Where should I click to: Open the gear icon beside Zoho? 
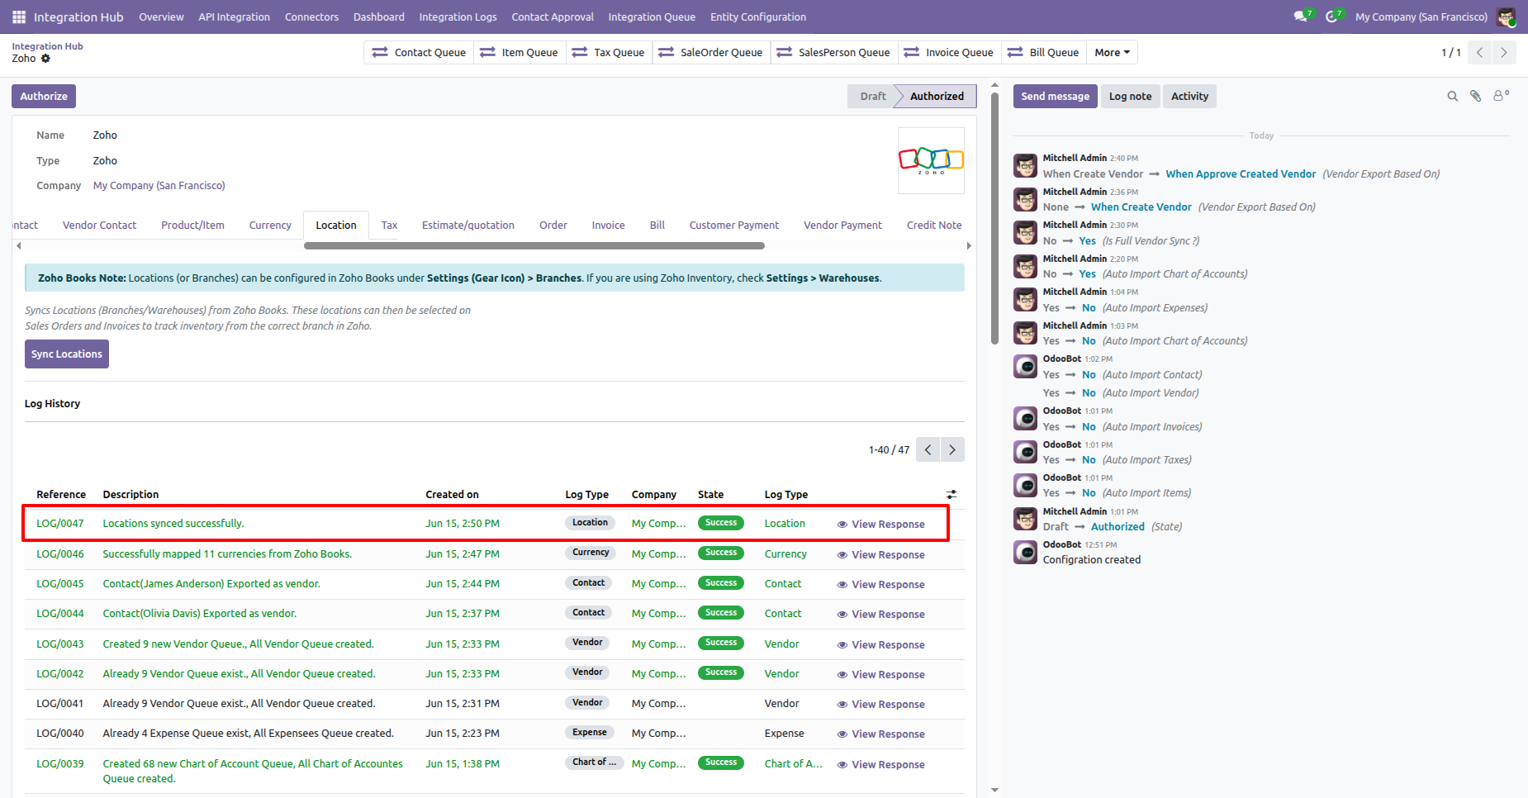click(46, 59)
